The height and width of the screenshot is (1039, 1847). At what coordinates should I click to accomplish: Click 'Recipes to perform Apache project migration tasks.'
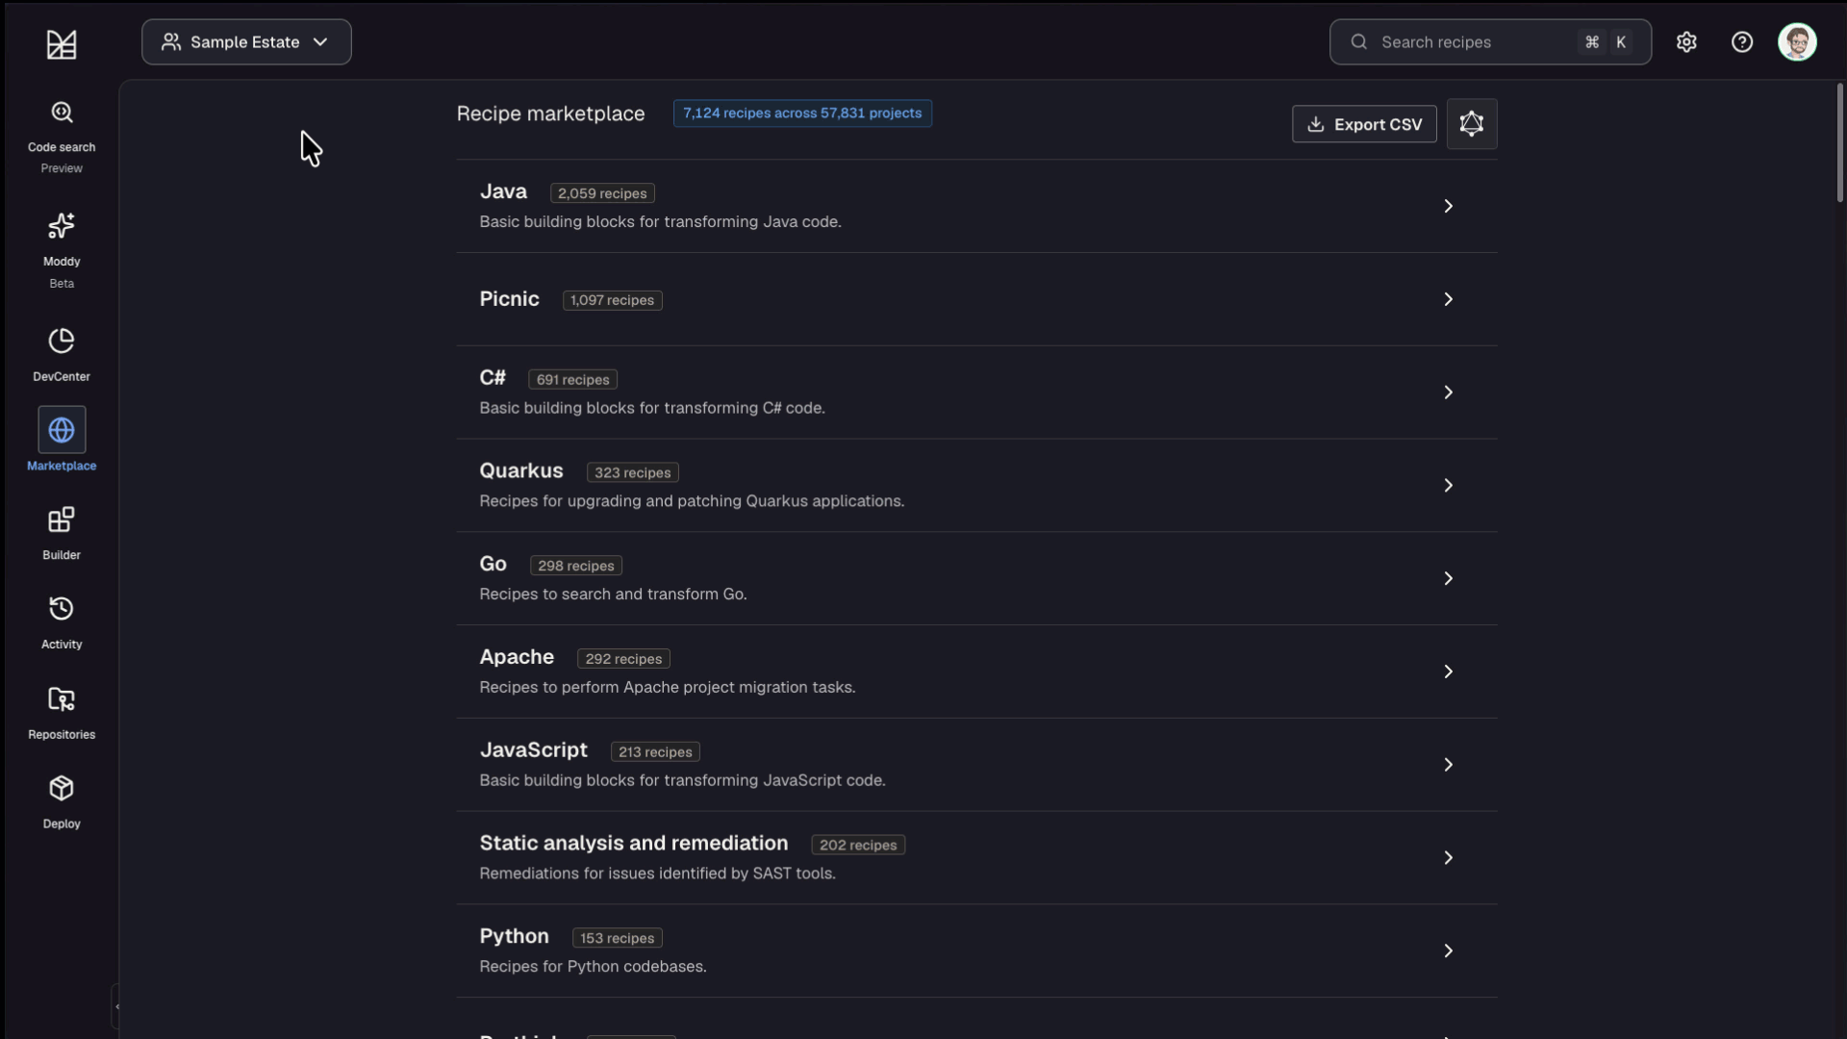(x=667, y=687)
